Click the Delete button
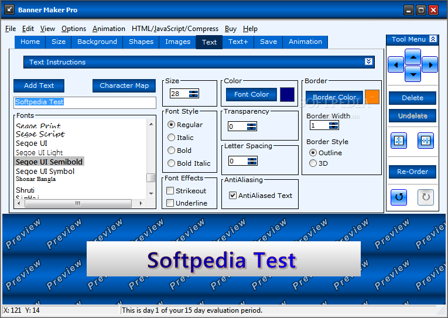Image resolution: width=448 pixels, height=318 pixels. pos(412,98)
